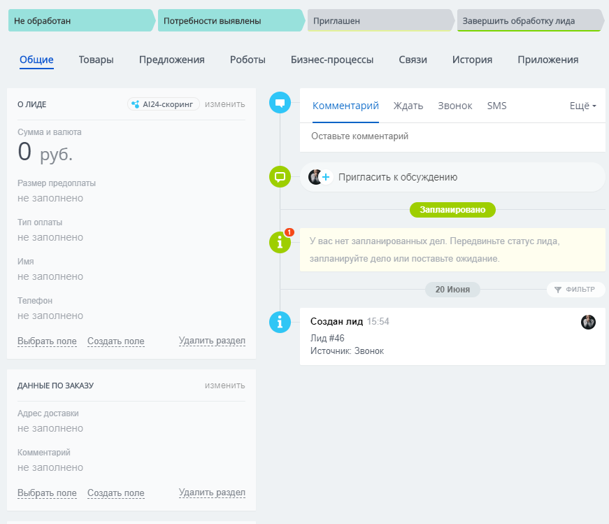Click Выбрать поле in О ЛИДЕ section

(47, 341)
